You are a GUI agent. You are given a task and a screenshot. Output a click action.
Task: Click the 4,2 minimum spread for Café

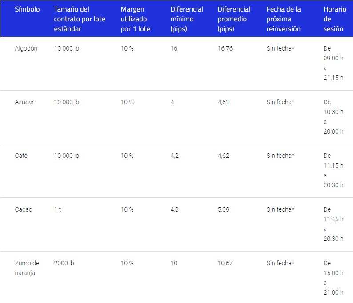174,156
